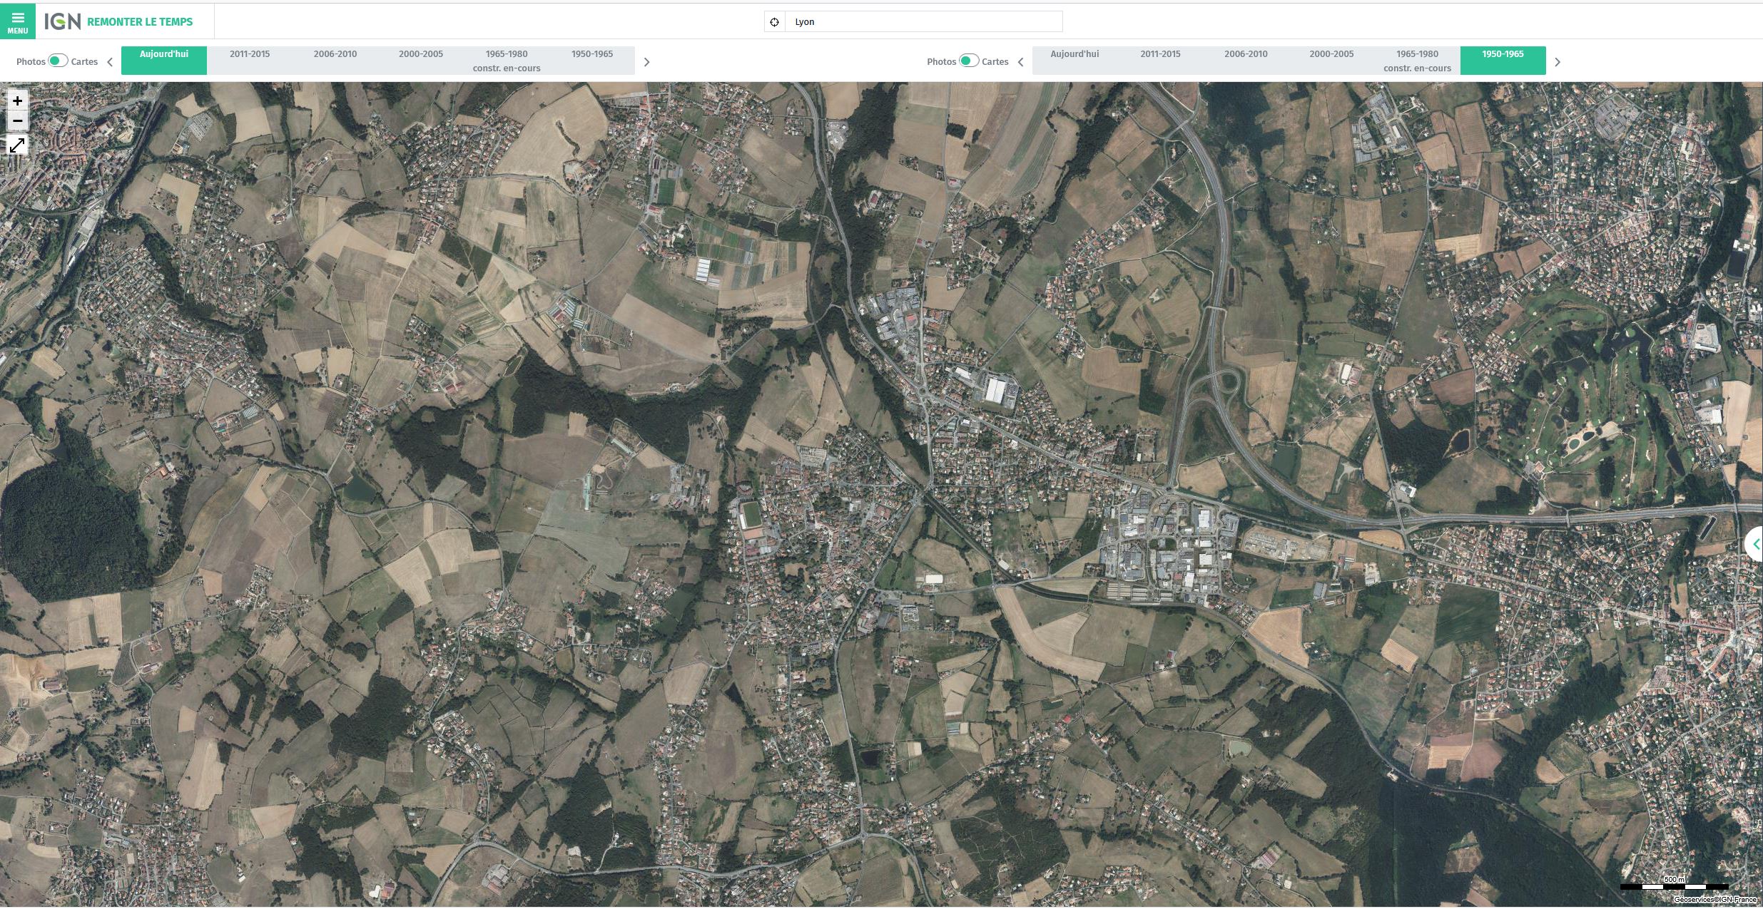Screen dimensions: 1763x909
Task: Toggle right Photos/Cartes switch
Action: point(968,61)
